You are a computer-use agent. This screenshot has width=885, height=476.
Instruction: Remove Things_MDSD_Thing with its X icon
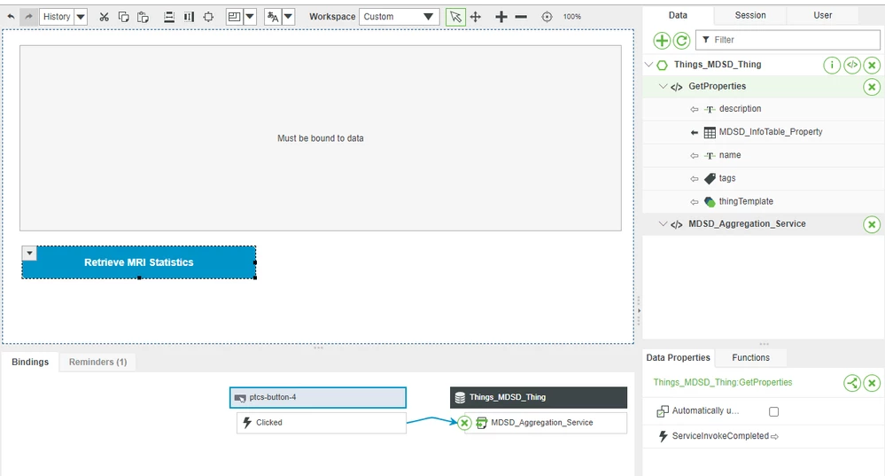point(872,66)
